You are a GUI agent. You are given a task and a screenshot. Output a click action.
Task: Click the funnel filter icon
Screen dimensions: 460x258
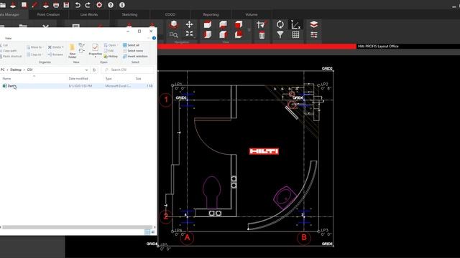pos(280,35)
